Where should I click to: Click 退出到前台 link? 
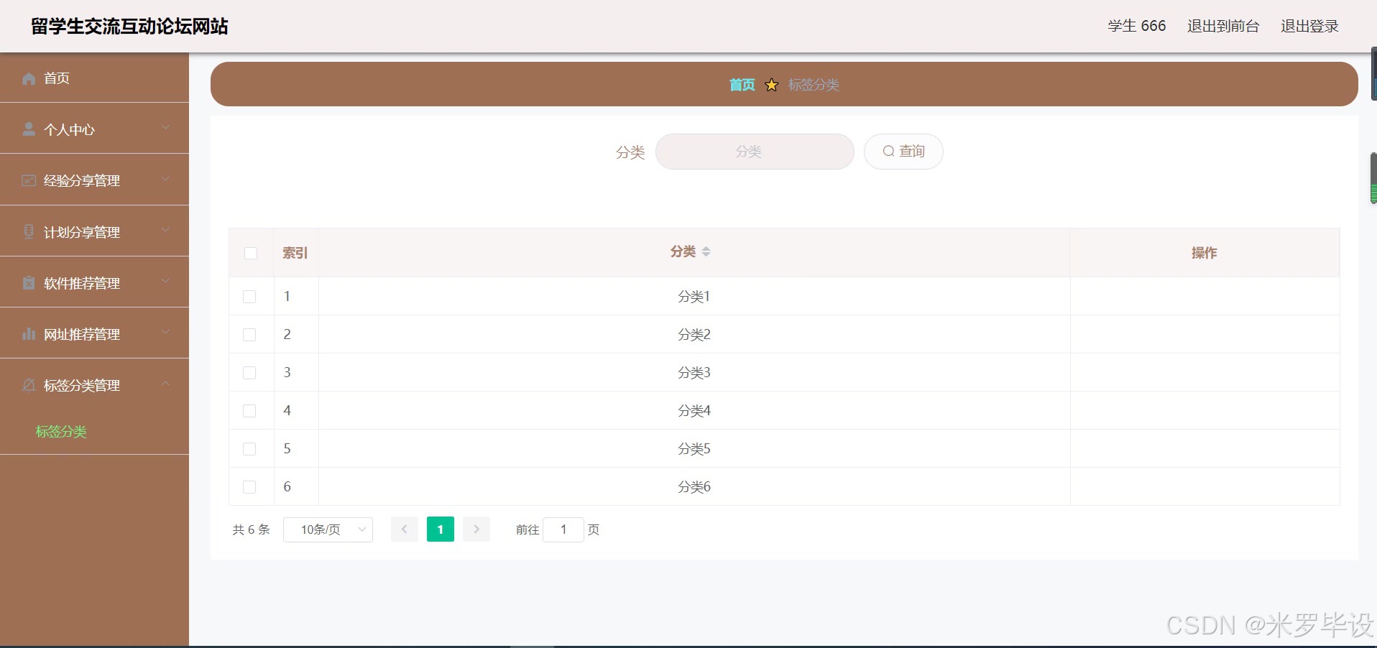coord(1223,26)
